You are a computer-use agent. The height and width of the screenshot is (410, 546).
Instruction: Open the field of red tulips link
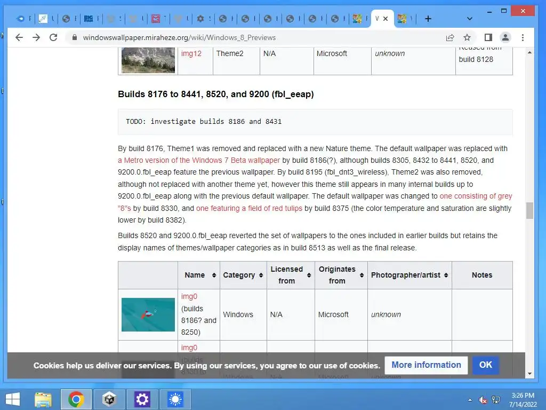(249, 209)
